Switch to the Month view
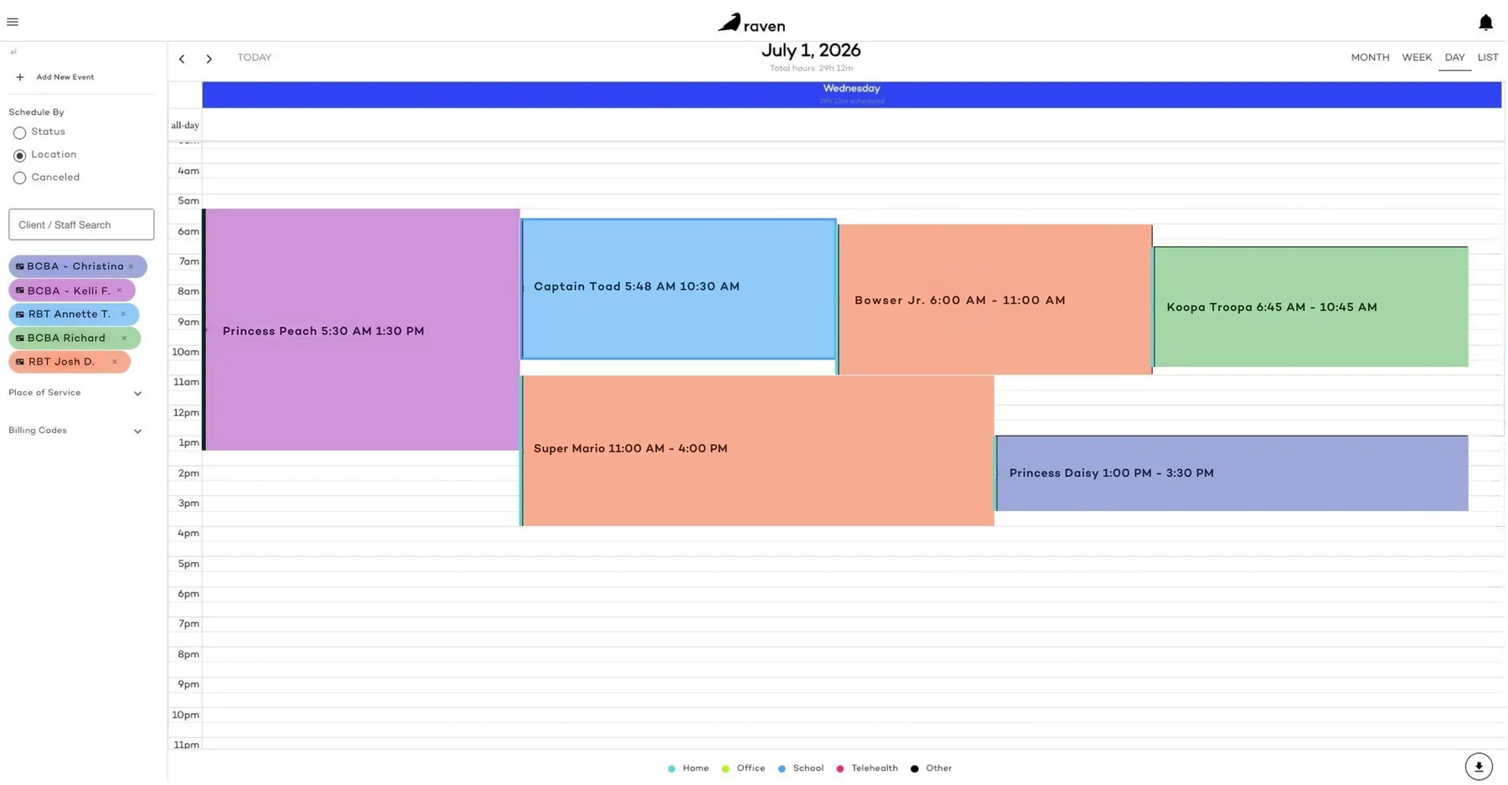 (x=1370, y=58)
